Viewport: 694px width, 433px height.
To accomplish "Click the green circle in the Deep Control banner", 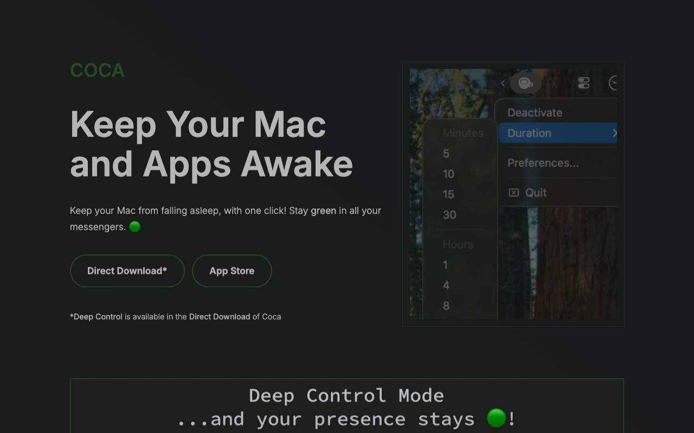I will [x=496, y=418].
